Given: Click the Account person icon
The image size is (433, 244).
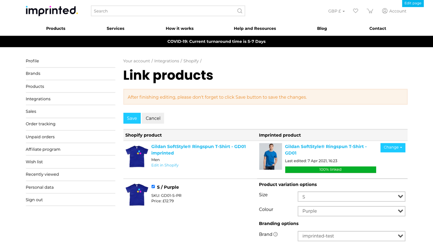Looking at the screenshot, I should coord(385,11).
